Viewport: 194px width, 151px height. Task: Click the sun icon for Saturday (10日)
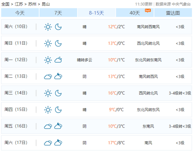pyautogui.click(x=48, y=27)
